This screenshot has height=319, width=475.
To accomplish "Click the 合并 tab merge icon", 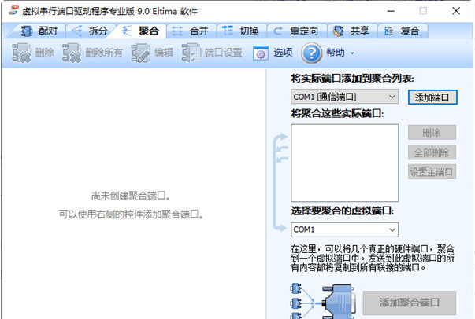I will pos(177,31).
